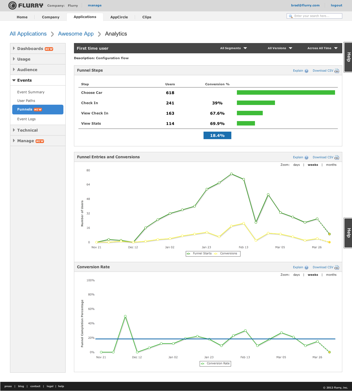
Task: Open the Event Summary menu item
Action: click(x=31, y=92)
